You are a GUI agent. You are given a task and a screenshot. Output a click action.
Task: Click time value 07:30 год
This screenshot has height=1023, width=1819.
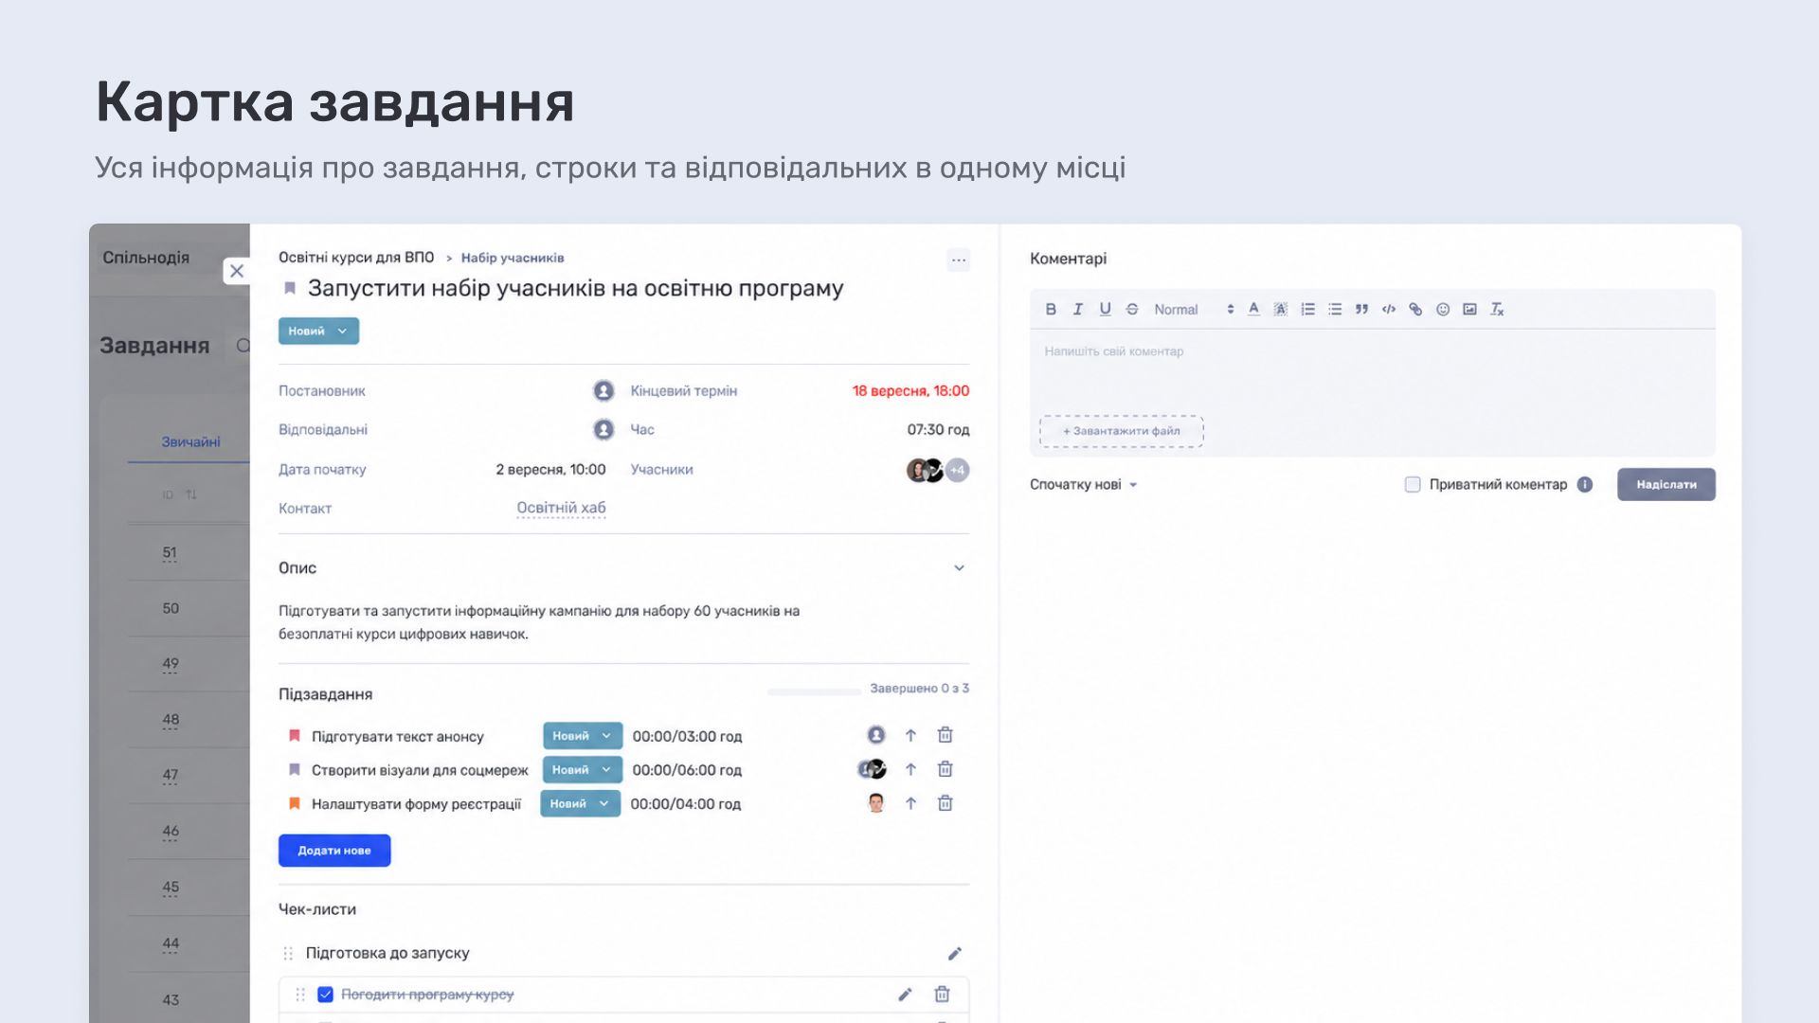click(938, 429)
